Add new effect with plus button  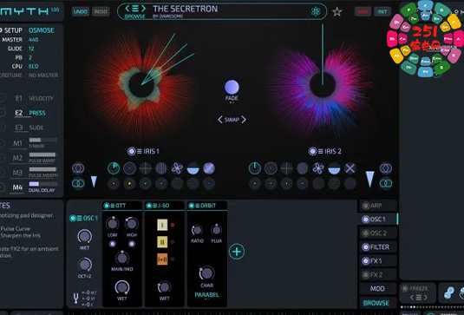(237, 252)
